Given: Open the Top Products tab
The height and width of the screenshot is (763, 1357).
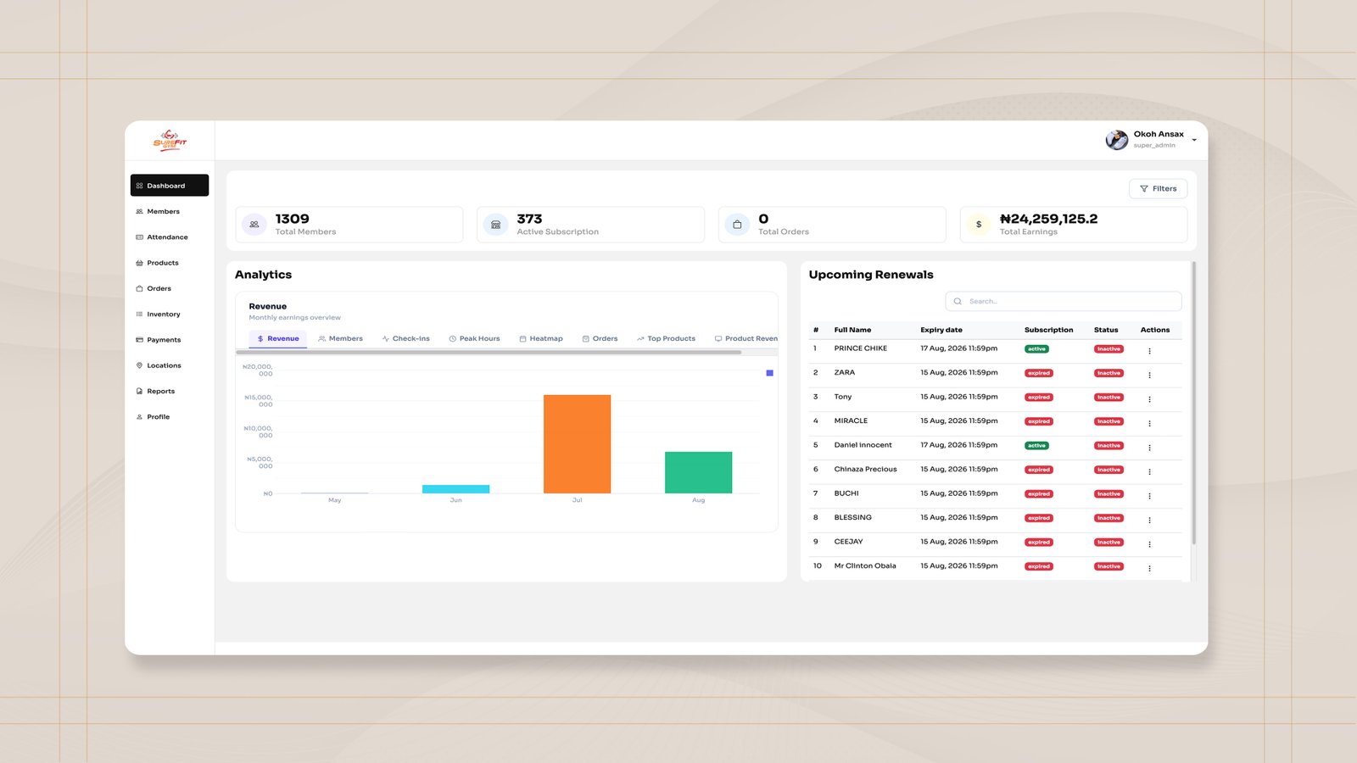Looking at the screenshot, I should pyautogui.click(x=666, y=339).
